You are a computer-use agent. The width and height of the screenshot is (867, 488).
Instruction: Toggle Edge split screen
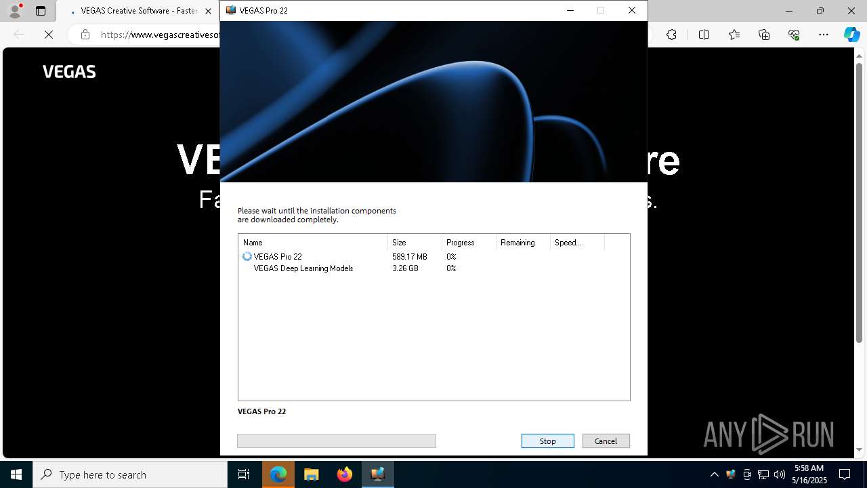coord(704,35)
